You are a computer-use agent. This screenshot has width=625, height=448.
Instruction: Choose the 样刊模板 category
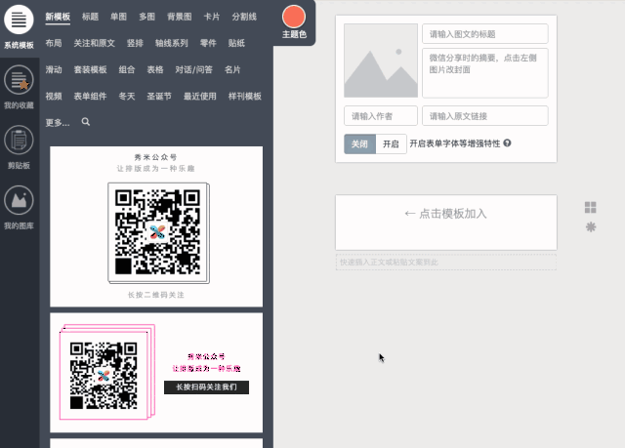coord(245,96)
